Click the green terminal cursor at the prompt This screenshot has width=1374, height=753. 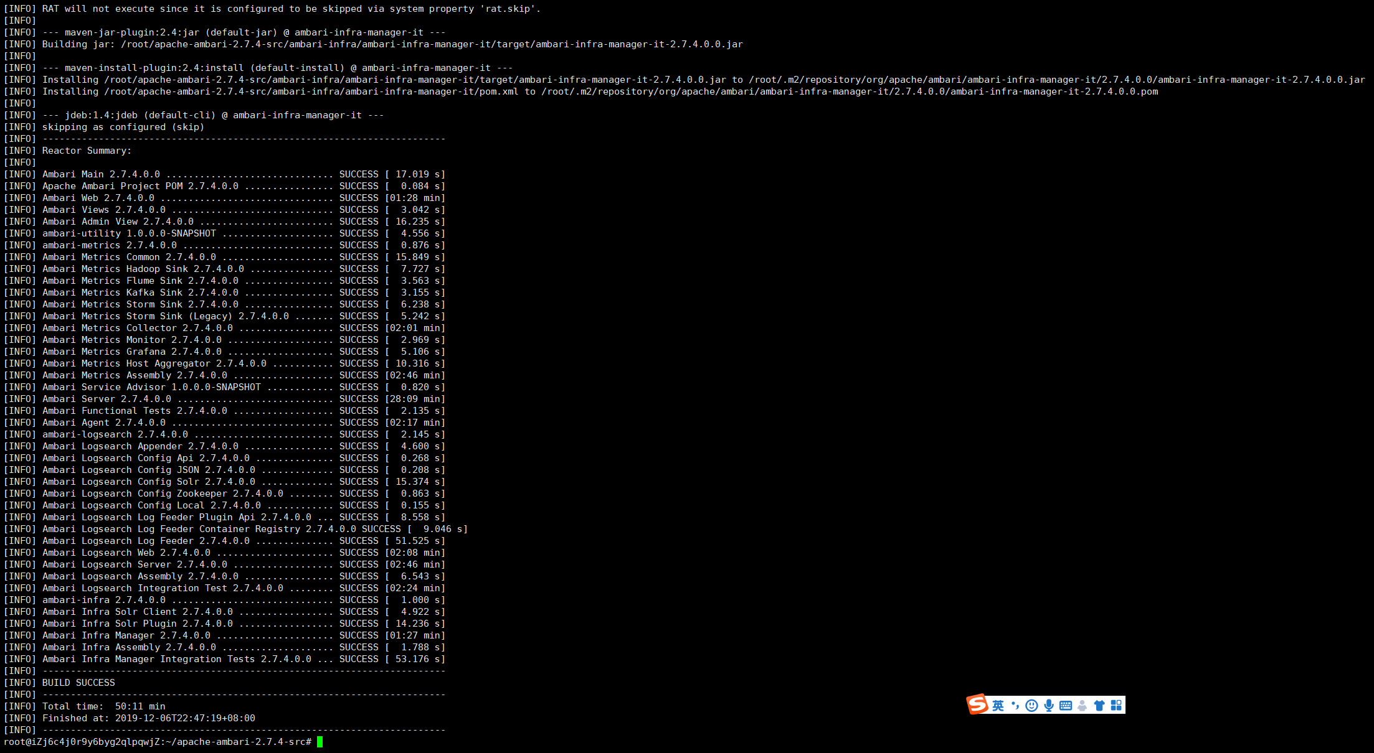[x=320, y=742]
